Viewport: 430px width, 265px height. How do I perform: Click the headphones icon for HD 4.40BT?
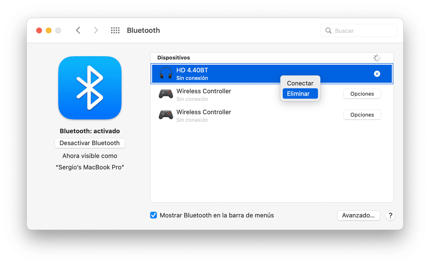point(165,74)
